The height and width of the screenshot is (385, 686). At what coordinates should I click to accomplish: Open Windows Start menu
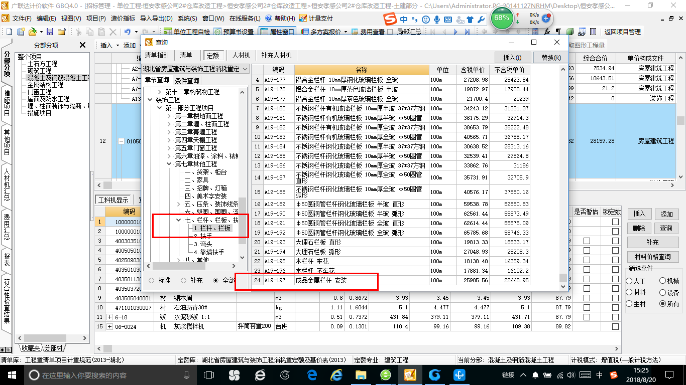tap(12, 374)
